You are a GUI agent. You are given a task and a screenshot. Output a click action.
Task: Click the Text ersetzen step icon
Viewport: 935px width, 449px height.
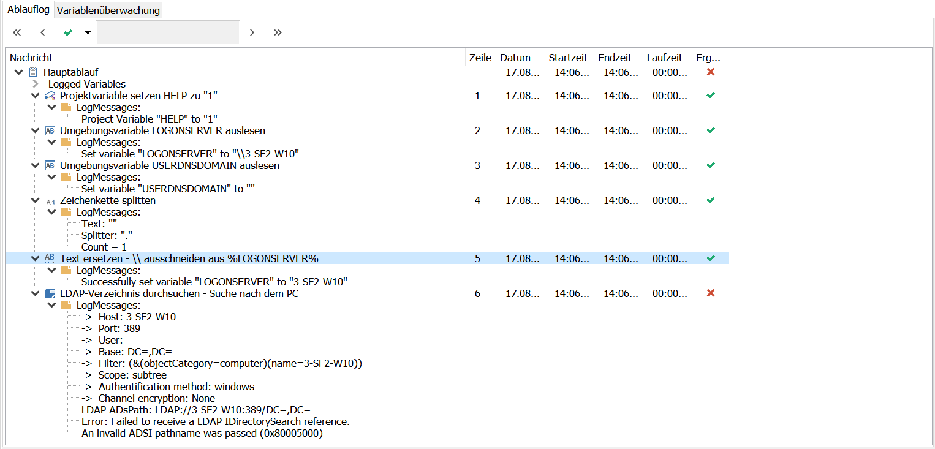[50, 258]
